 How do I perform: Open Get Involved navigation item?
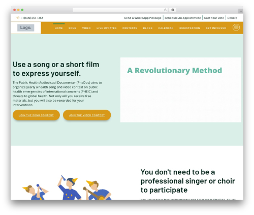pyautogui.click(x=216, y=28)
